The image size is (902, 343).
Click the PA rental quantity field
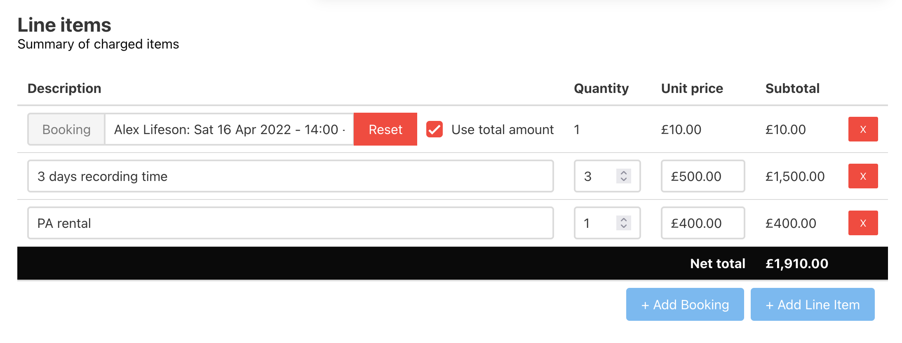point(607,223)
